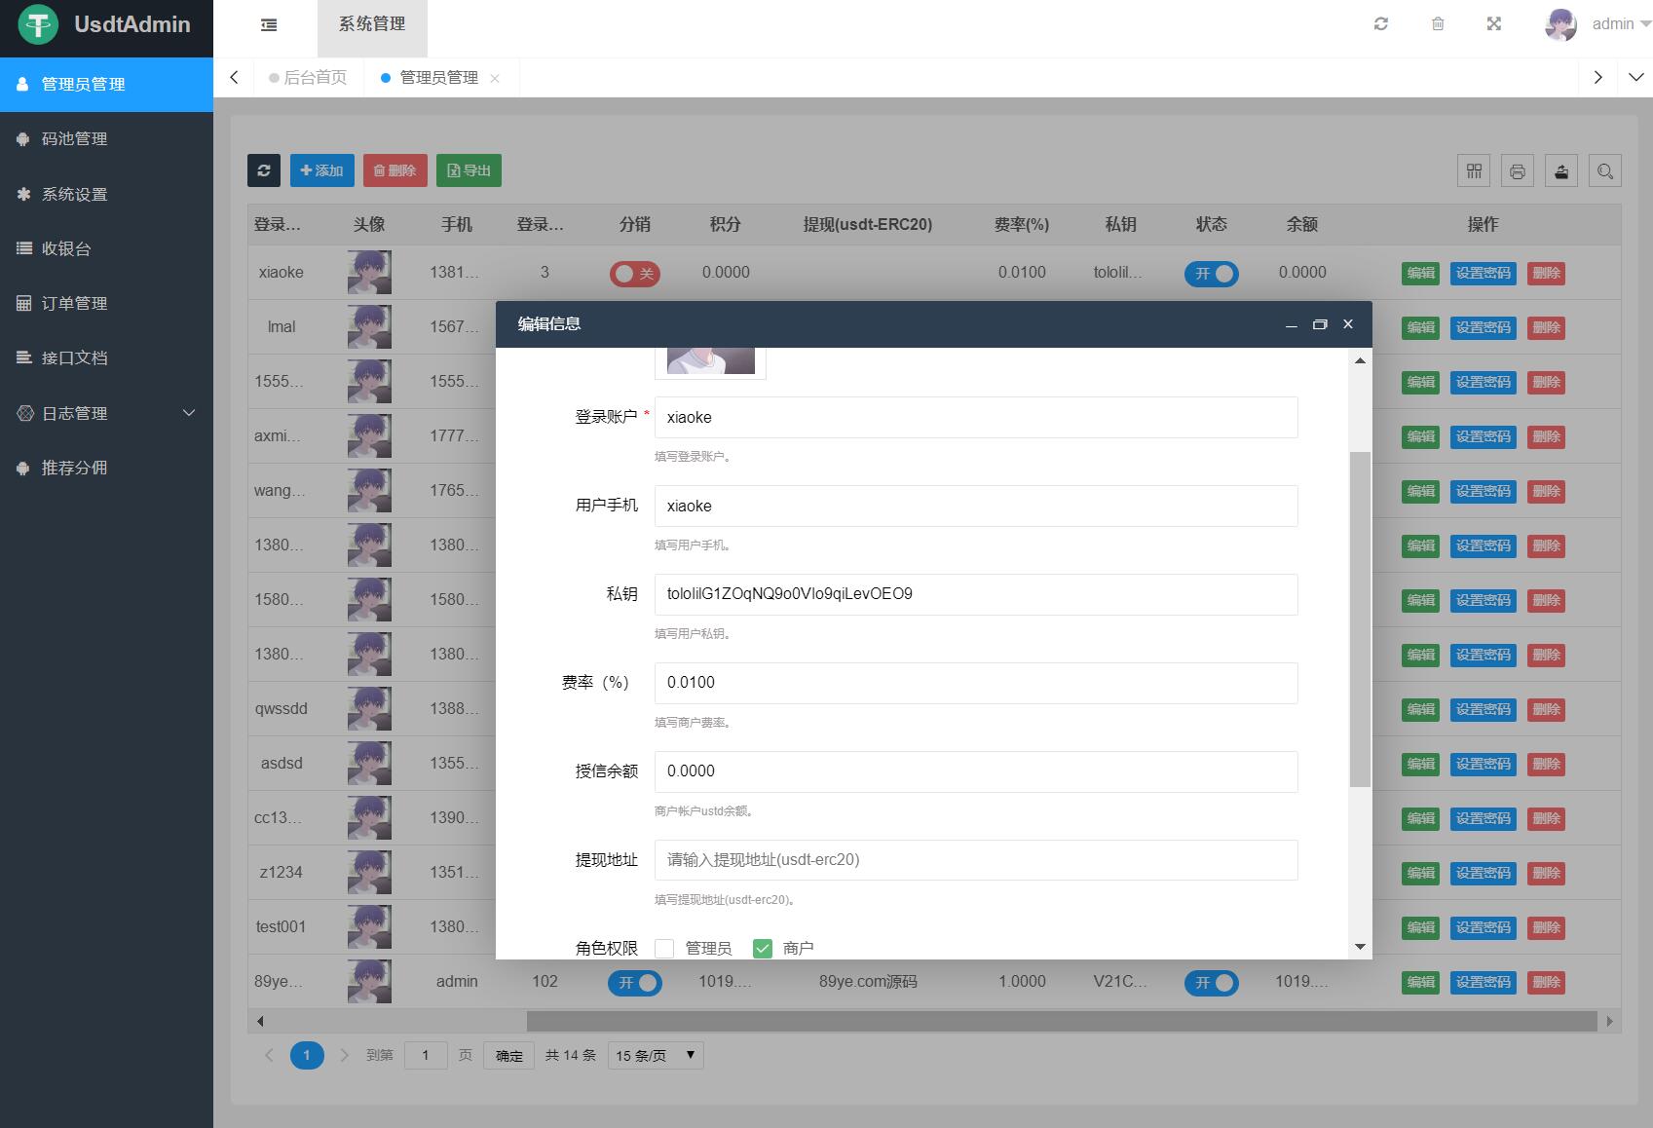Open the column filter grid icon
This screenshot has width=1653, height=1128.
point(1474,171)
